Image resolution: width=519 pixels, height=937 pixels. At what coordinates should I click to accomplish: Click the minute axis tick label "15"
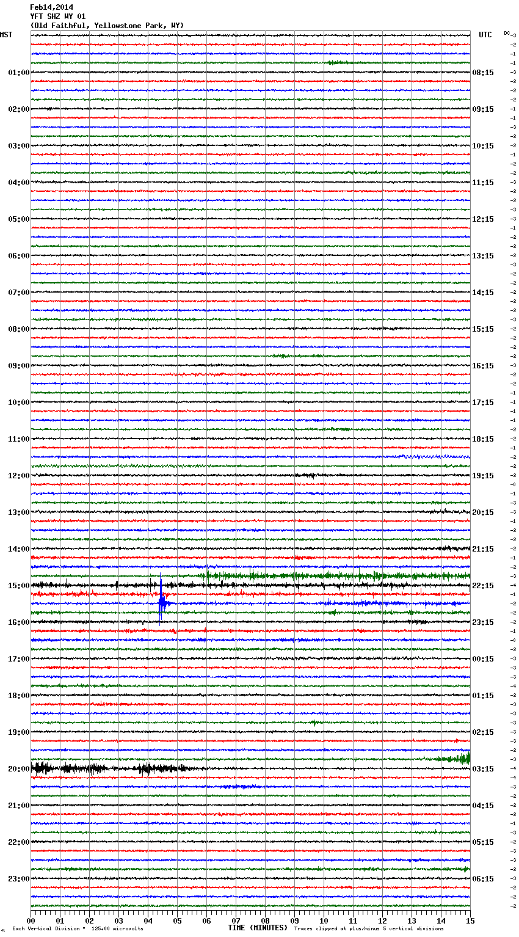point(470,921)
